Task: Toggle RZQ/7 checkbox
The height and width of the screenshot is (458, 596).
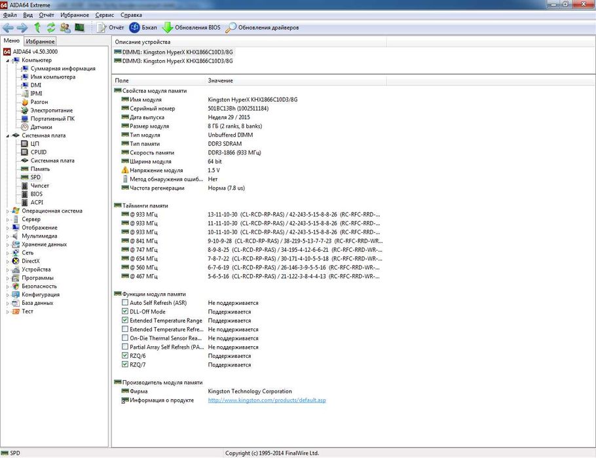Action: pyautogui.click(x=124, y=364)
